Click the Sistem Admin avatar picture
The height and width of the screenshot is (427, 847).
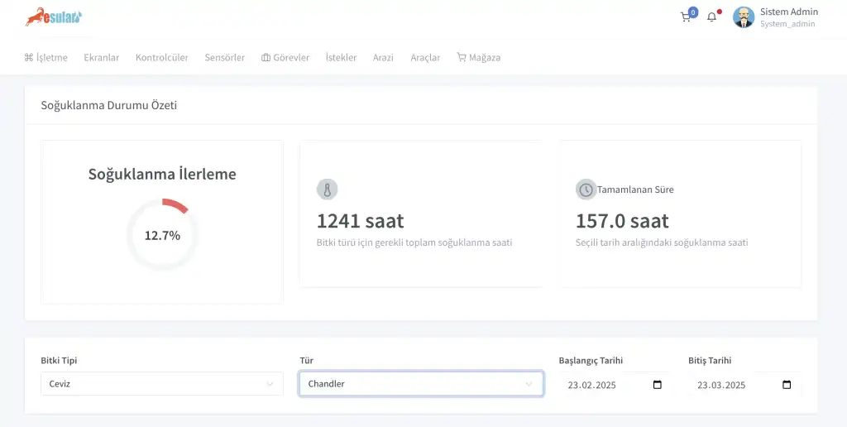[744, 17]
